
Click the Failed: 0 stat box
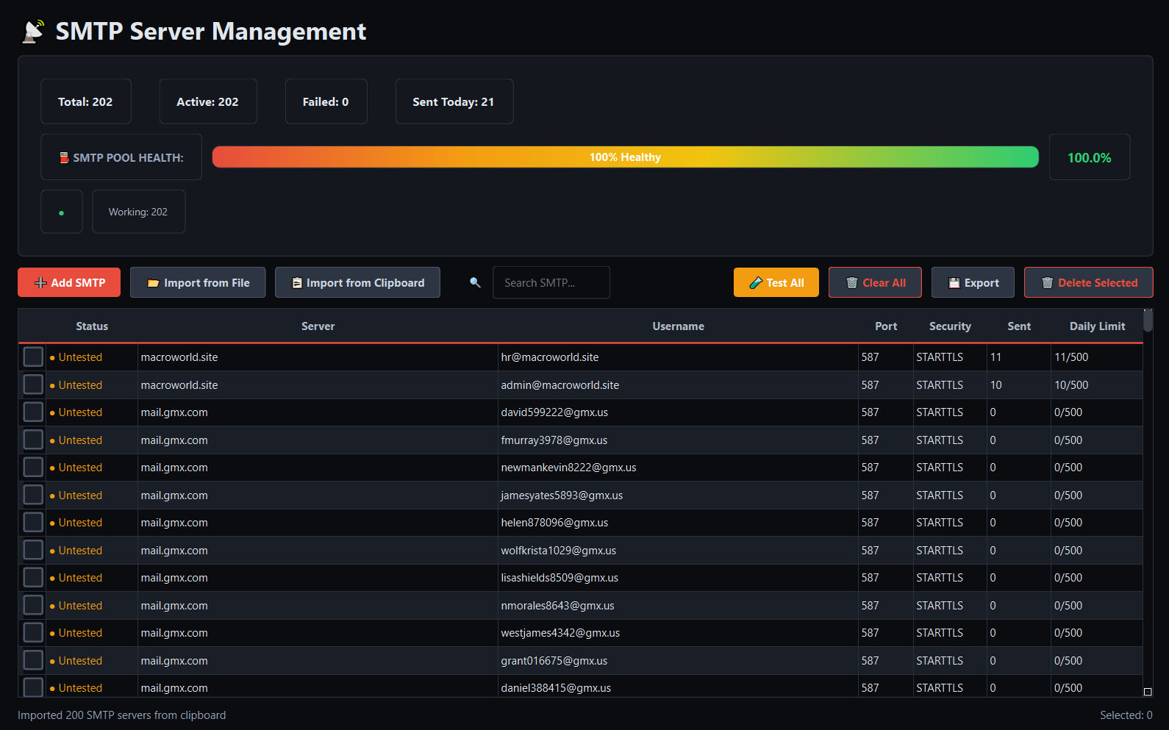coord(326,101)
